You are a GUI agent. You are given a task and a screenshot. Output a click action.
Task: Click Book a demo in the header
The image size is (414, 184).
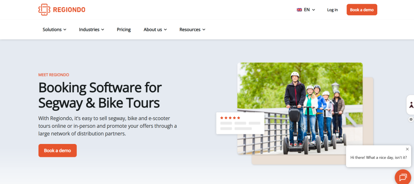pyautogui.click(x=362, y=10)
